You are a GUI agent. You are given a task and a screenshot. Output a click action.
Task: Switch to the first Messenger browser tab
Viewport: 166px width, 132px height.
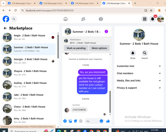pos(22,3)
